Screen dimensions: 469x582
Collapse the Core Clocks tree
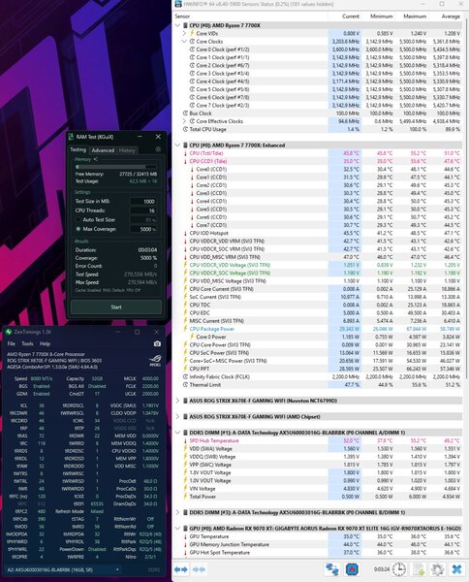[x=185, y=41]
